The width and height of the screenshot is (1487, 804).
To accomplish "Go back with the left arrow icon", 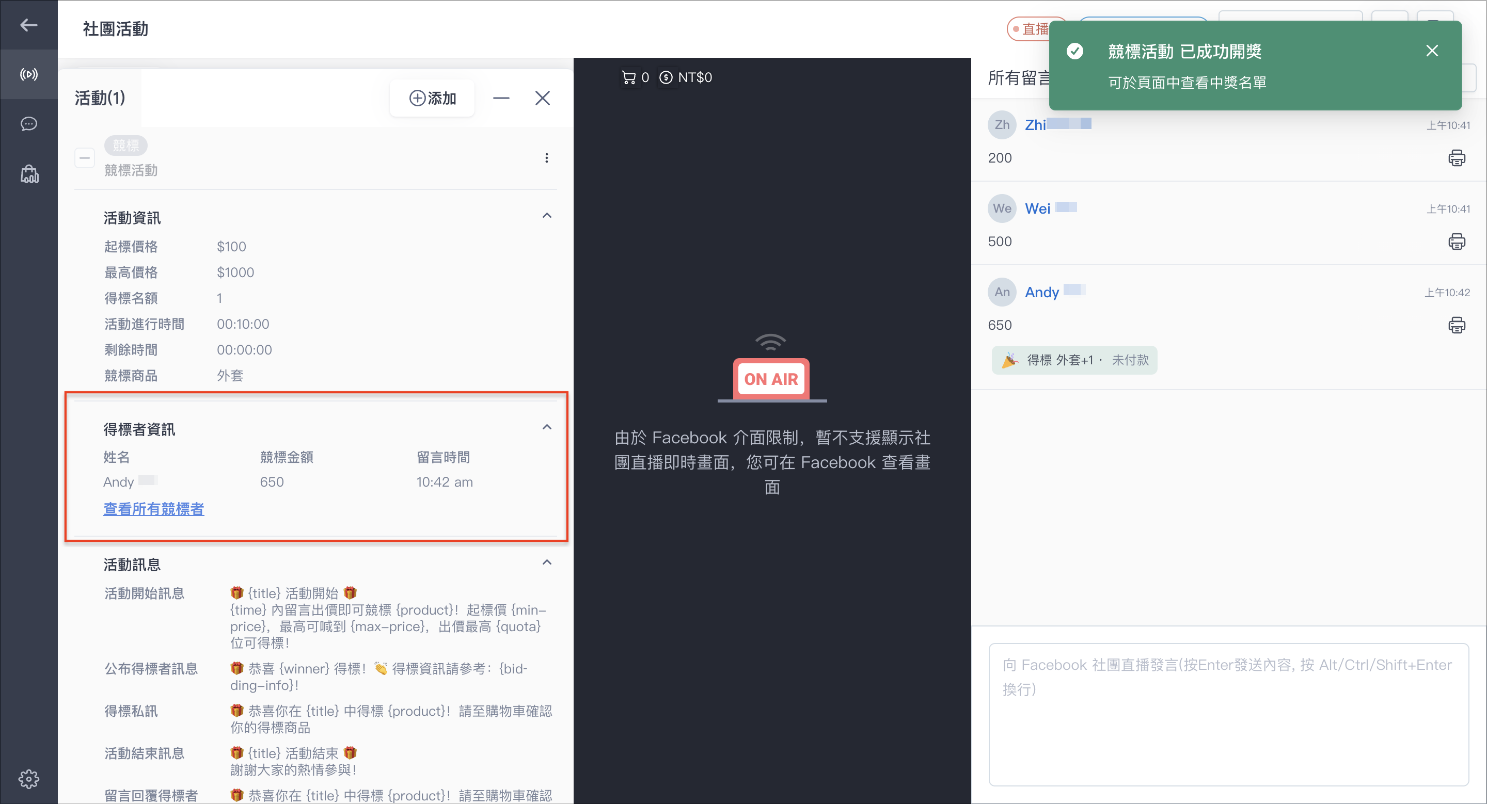I will point(28,25).
